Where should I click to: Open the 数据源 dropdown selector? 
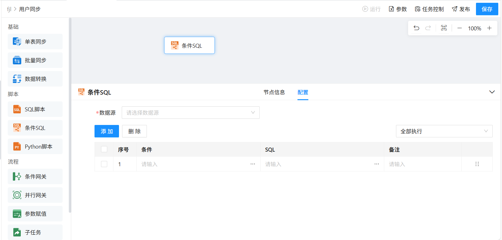point(191,113)
